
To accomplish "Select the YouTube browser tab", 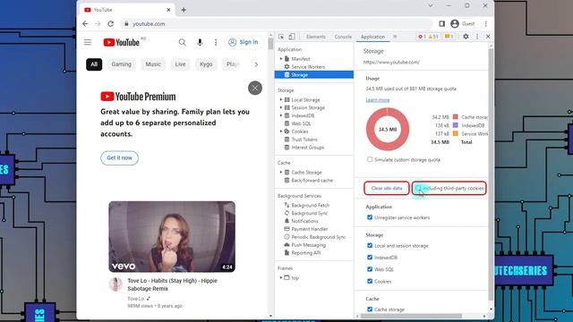I will [127, 10].
